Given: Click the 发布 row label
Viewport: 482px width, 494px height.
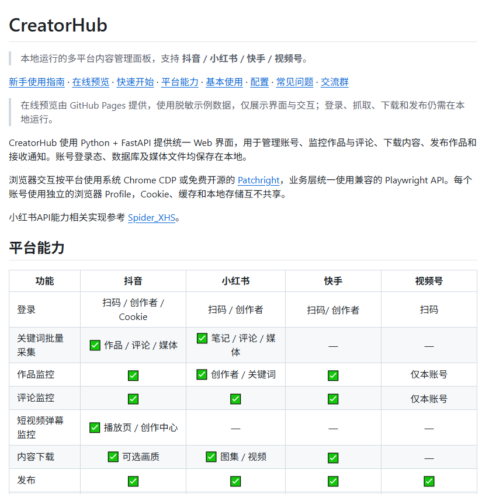Looking at the screenshot, I should click(26, 481).
